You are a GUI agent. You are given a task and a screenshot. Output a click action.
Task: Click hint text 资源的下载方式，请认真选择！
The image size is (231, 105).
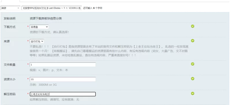49,32
